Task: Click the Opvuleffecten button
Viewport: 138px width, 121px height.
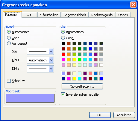Action: (82, 86)
